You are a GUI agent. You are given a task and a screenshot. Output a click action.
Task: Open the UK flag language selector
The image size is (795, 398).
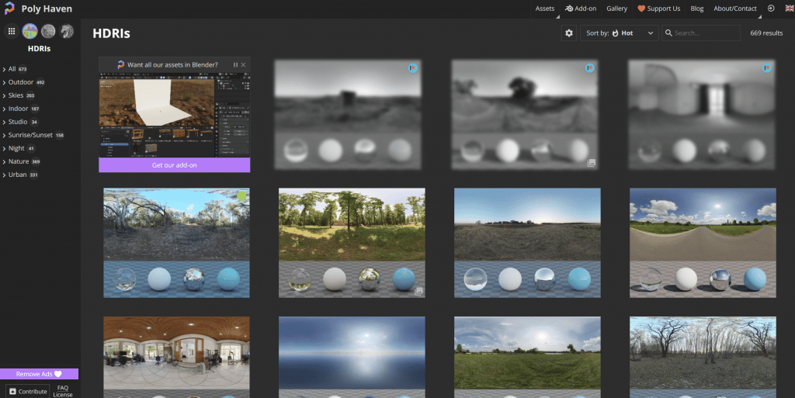(789, 8)
